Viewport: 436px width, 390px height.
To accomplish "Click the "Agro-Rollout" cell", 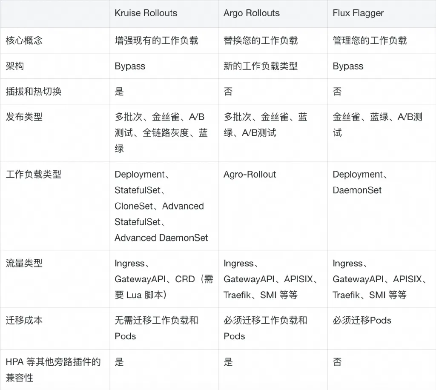I will (x=250, y=175).
